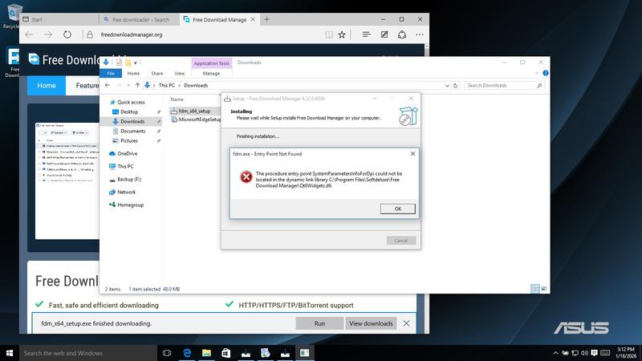Make a web note in Edge
Viewport: 642px width, 361px height.
(x=384, y=34)
